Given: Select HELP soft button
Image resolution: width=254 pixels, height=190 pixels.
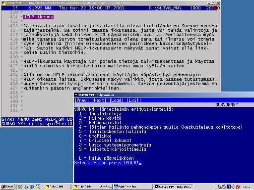Looking at the screenshot, I should [51, 119].
